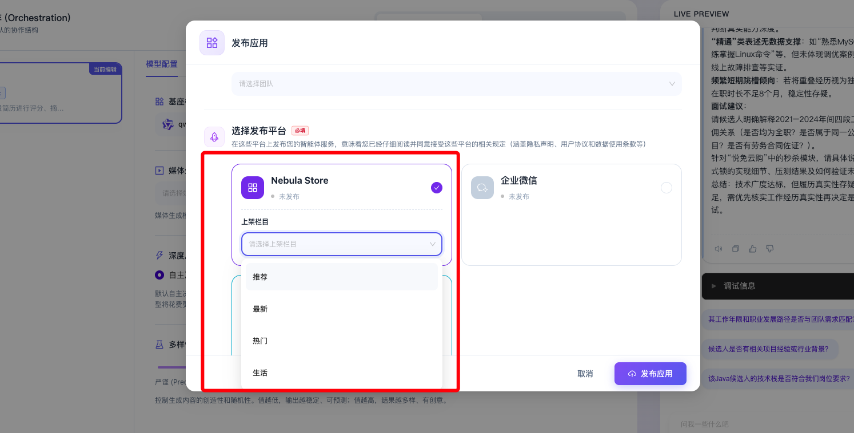Image resolution: width=854 pixels, height=433 pixels.
Task: Expand the 调试信息 debug panel
Action: [x=740, y=286]
